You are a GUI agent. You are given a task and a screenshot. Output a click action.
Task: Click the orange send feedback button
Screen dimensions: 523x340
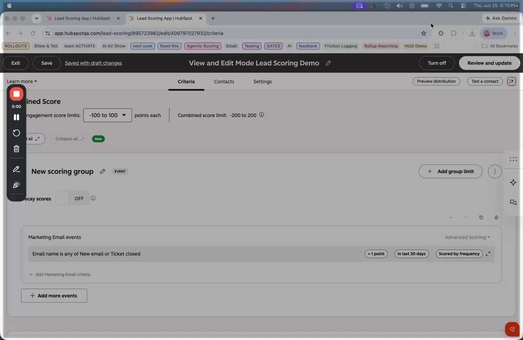point(512,329)
